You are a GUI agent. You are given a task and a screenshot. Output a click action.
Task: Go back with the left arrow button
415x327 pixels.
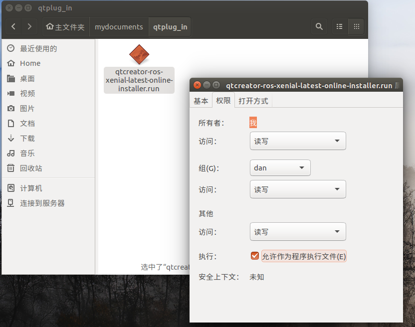click(x=13, y=26)
